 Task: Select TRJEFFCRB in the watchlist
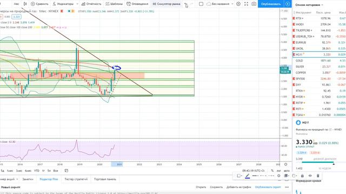click(319, 30)
